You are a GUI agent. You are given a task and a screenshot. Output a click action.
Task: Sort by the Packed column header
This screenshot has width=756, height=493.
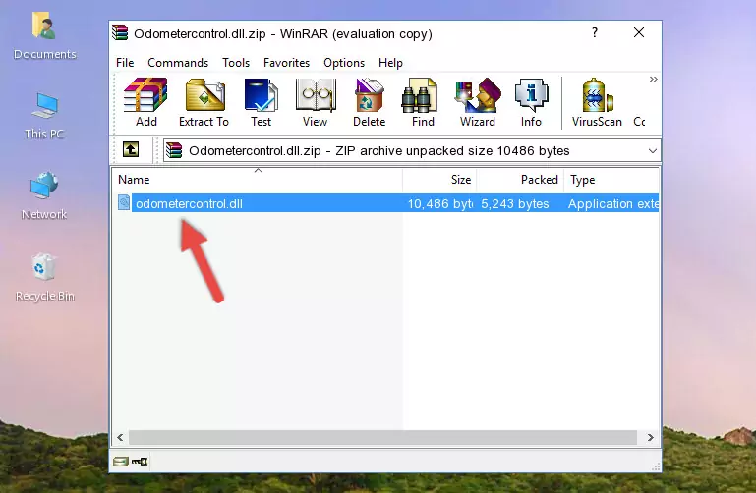click(520, 180)
